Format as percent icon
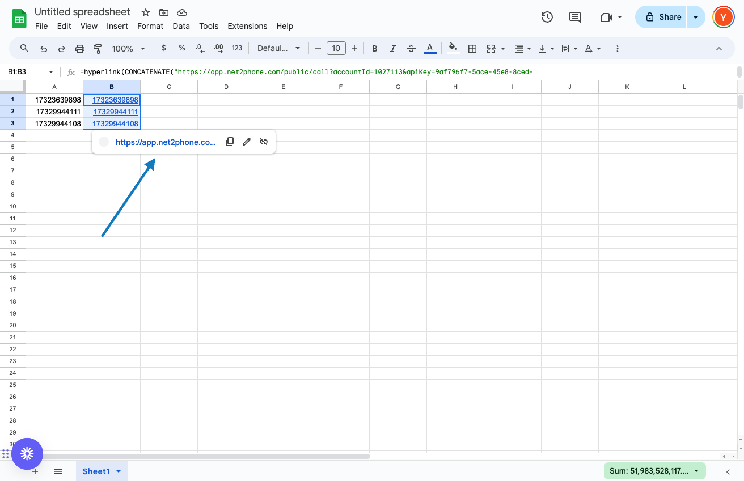Image resolution: width=744 pixels, height=481 pixels. point(182,48)
